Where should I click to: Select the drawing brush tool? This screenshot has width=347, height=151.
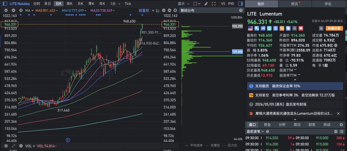(206, 4)
